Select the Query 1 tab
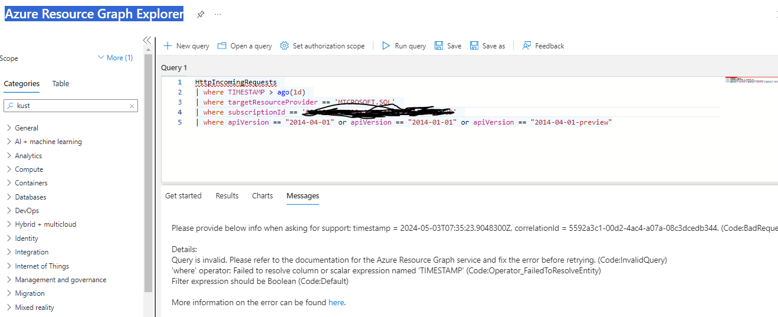Screen dimensions: 778x317 pos(175,68)
